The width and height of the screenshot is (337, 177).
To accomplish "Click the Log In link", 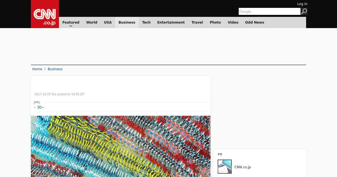I will click(302, 4).
